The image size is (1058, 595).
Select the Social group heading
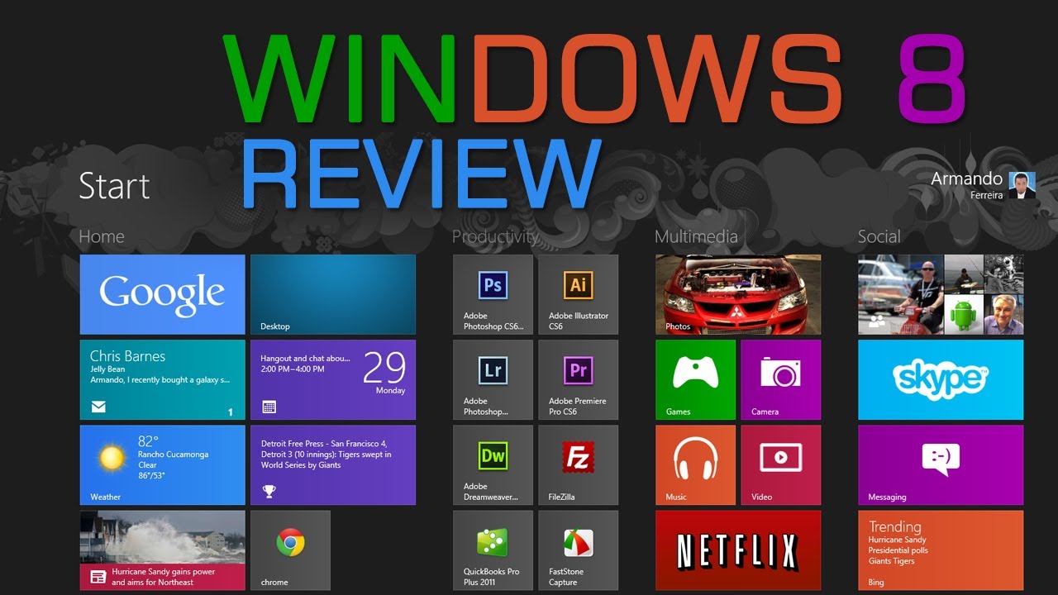click(879, 236)
